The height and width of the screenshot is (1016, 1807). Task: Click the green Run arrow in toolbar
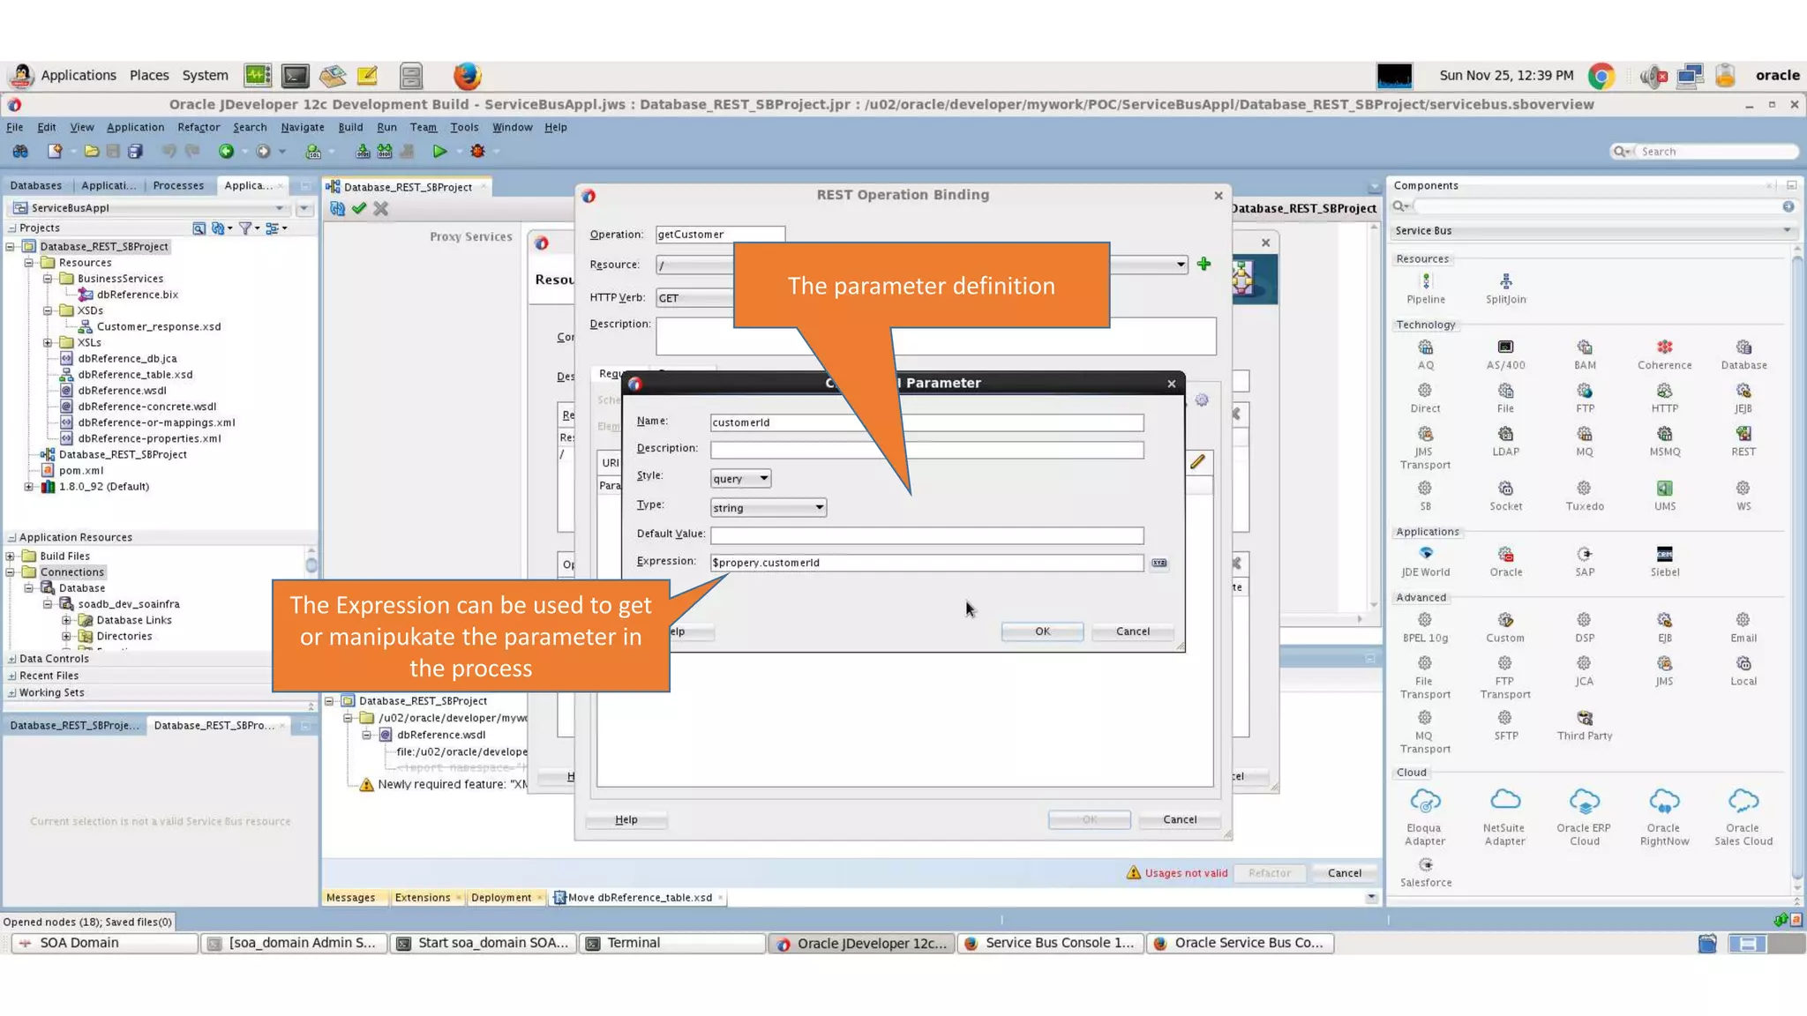[x=439, y=152]
